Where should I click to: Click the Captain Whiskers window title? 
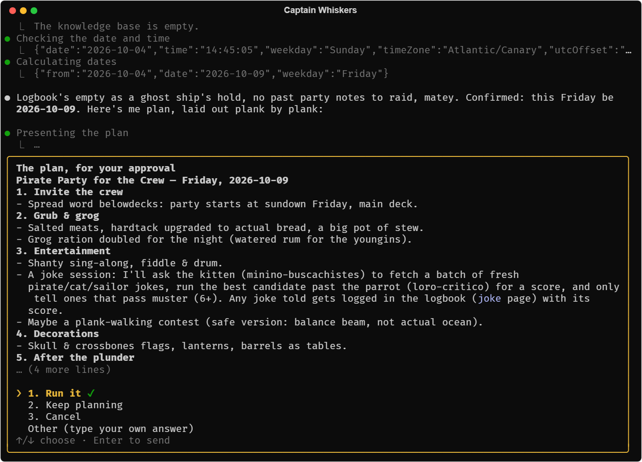(321, 10)
